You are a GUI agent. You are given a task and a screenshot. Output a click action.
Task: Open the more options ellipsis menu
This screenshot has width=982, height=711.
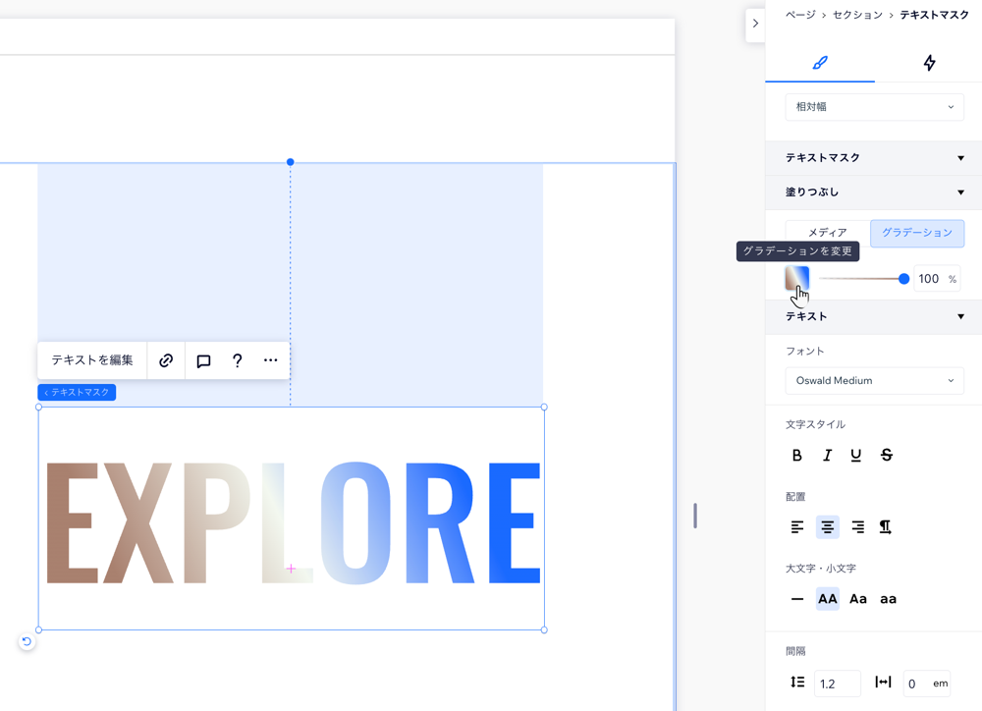coord(270,360)
